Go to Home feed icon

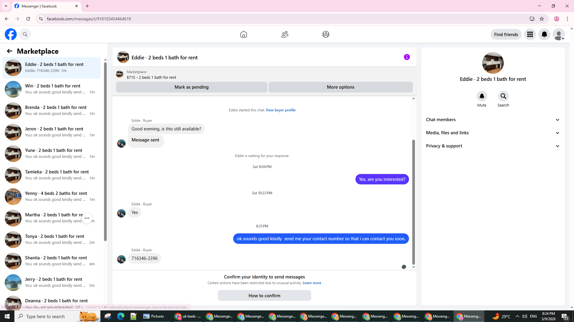click(x=244, y=34)
